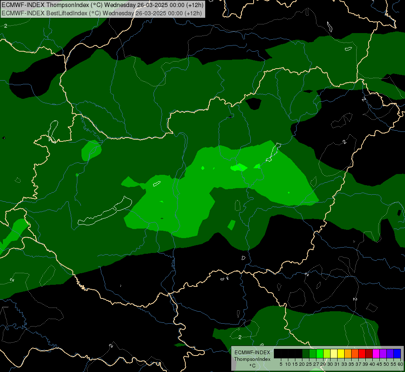The height and width of the screenshot is (372, 405).
Task: Click the legend label '31'
Action: pyautogui.click(x=337, y=364)
